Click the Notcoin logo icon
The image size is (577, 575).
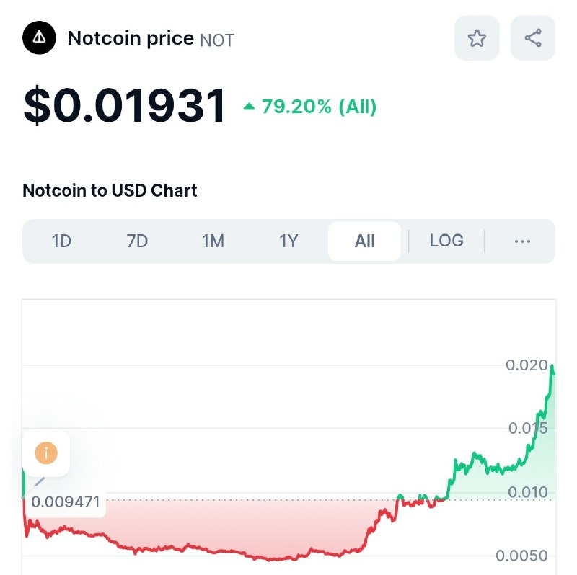click(x=40, y=37)
